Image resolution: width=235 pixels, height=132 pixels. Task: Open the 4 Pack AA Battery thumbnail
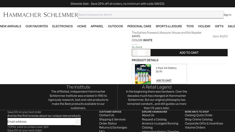pyautogui.click(x=143, y=74)
